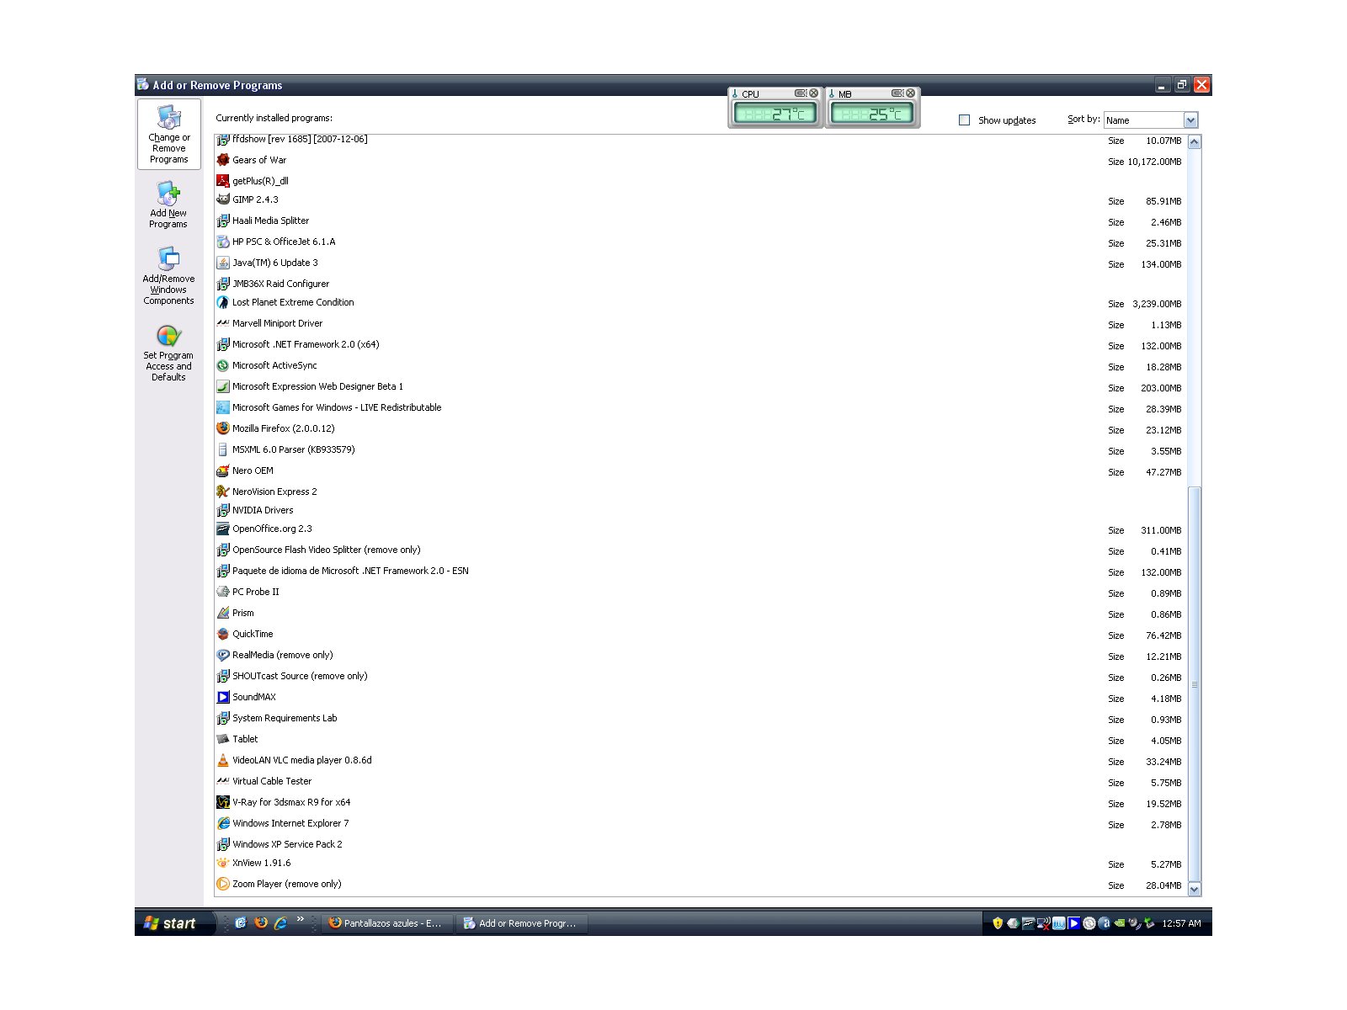Click the XnView 1.91.6 program icon
Image resolution: width=1347 pixels, height=1010 pixels.
223,863
